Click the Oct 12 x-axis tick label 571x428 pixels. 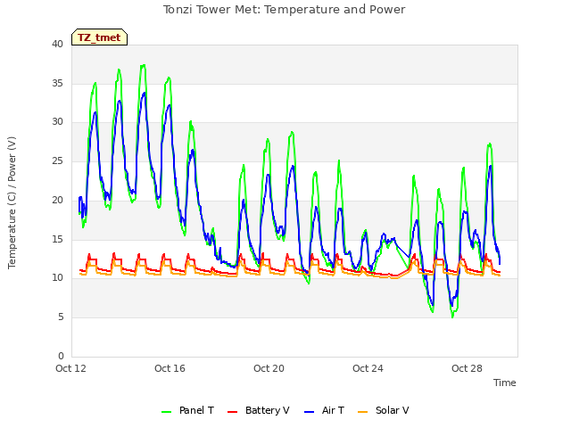[70, 368]
